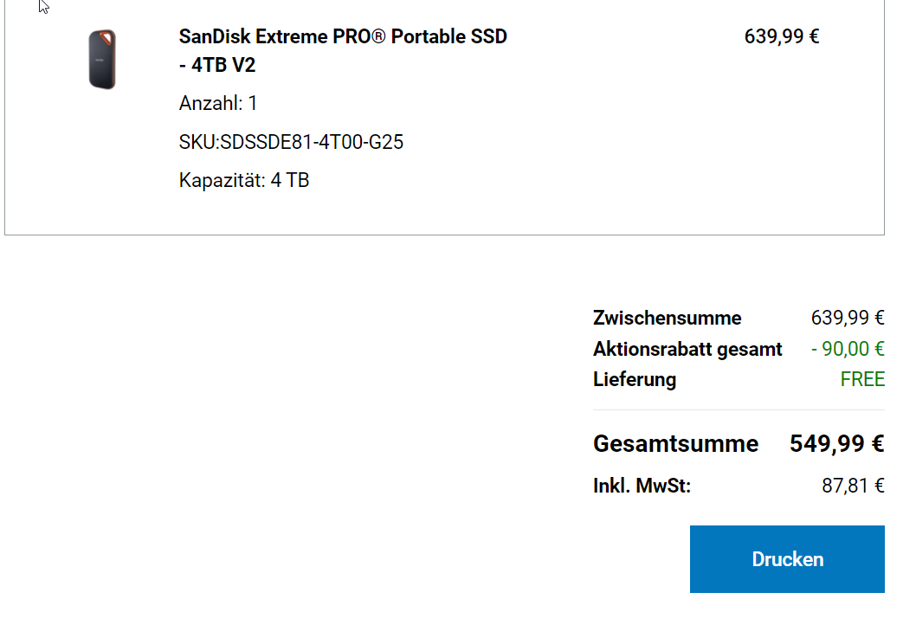Open the SanDisk Extreme PRO product title
This screenshot has height=625, width=916.
343,37
